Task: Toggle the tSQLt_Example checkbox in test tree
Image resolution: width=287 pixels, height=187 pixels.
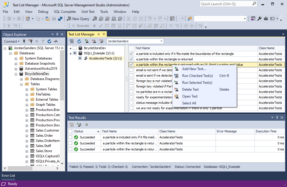Action: (75, 53)
